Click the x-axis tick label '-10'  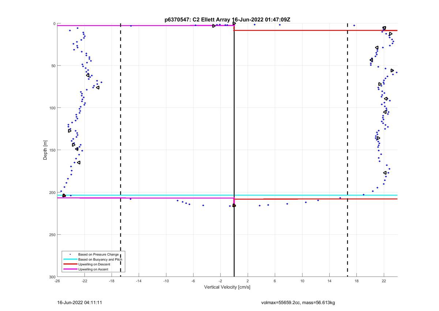(x=166, y=281)
